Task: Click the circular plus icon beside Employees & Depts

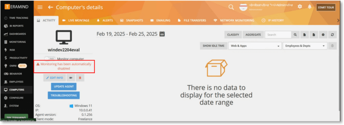Action: click(x=332, y=46)
